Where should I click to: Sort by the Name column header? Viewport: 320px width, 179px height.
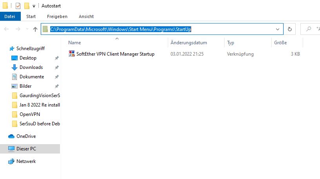[x=75, y=43]
